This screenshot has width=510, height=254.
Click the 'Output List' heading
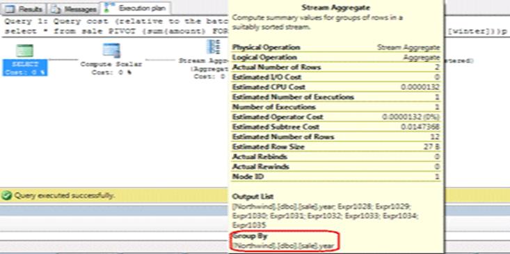click(253, 196)
